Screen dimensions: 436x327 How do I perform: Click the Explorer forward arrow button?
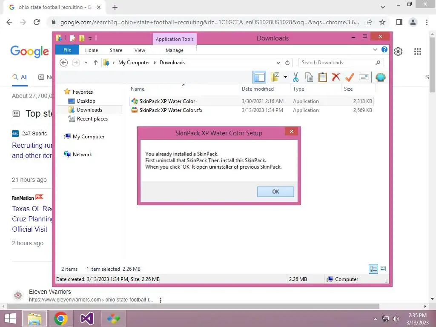point(76,63)
